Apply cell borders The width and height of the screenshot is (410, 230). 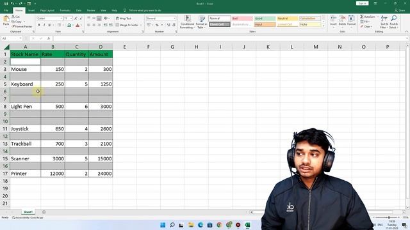pyautogui.click(x=59, y=25)
